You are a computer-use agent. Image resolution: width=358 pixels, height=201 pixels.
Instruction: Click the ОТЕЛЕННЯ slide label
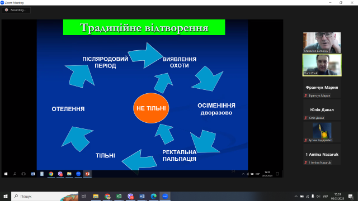pos(68,109)
